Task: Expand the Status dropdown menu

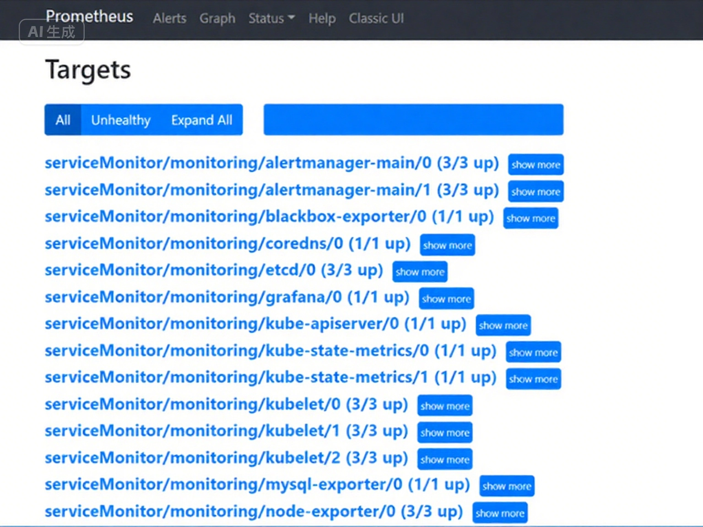Action: tap(271, 18)
